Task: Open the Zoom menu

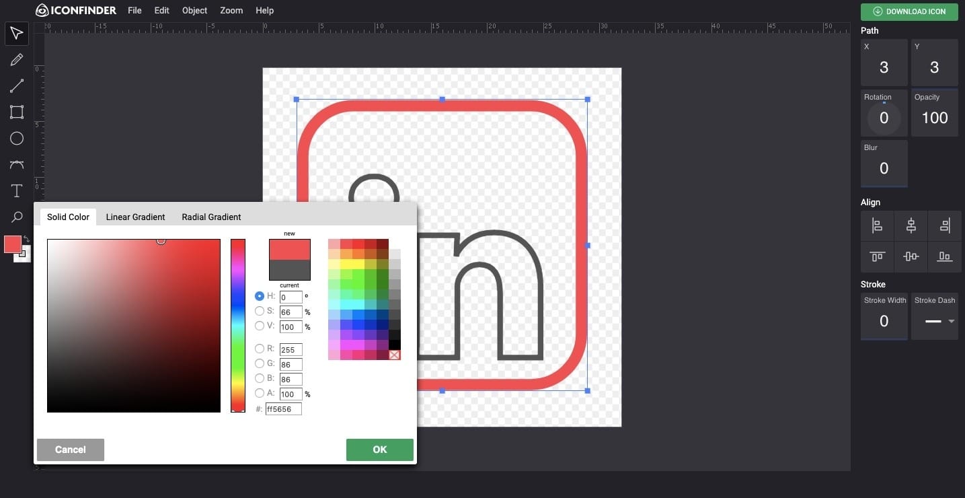Action: [231, 10]
